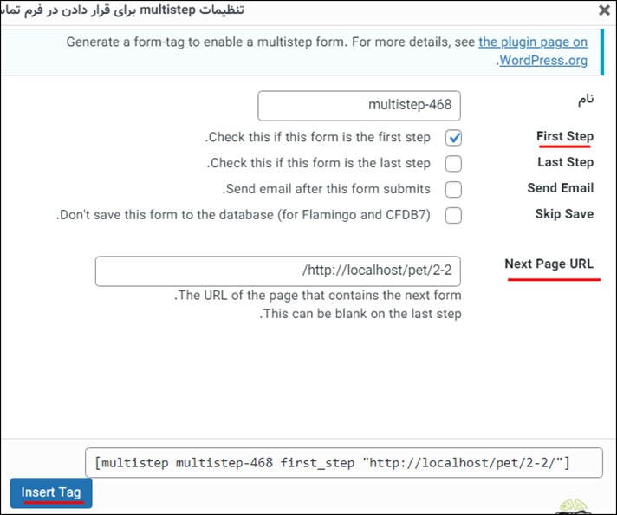Select the generated multistep tag code field
617x515 pixels.
pos(343,463)
